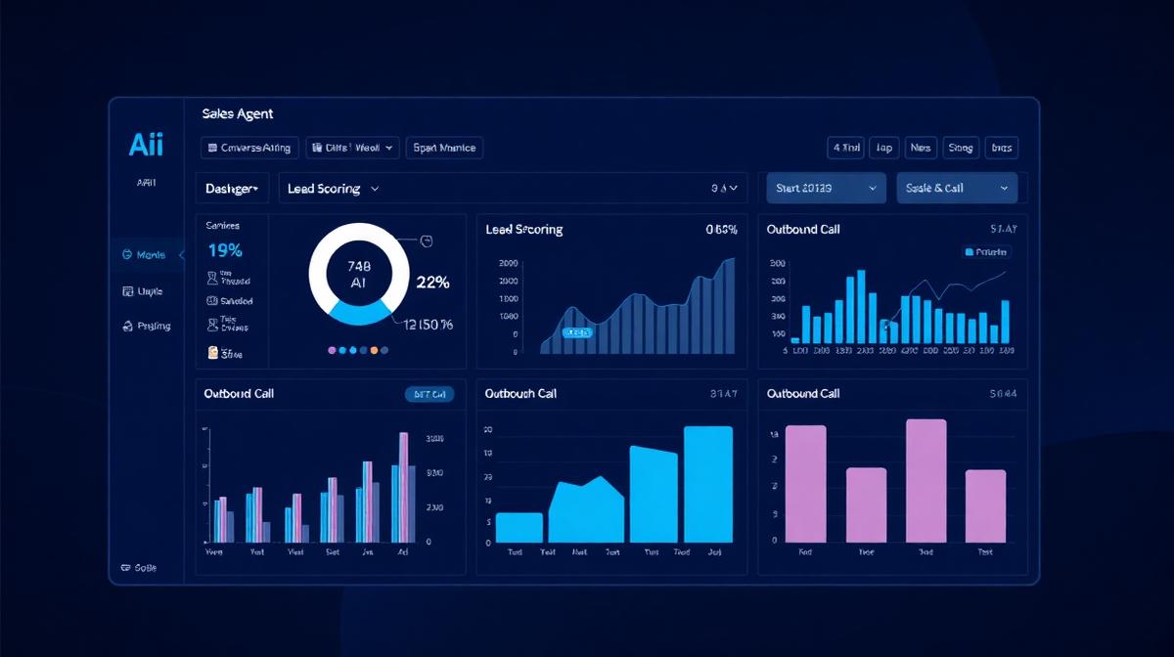Click the icon beside Sanoled in Sanirees panel
Viewport: 1174px width, 657px height.
(212, 302)
